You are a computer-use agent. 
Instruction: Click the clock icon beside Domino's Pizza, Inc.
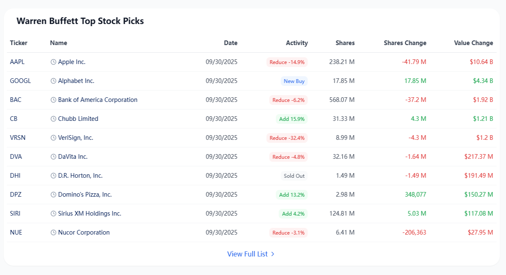54,195
